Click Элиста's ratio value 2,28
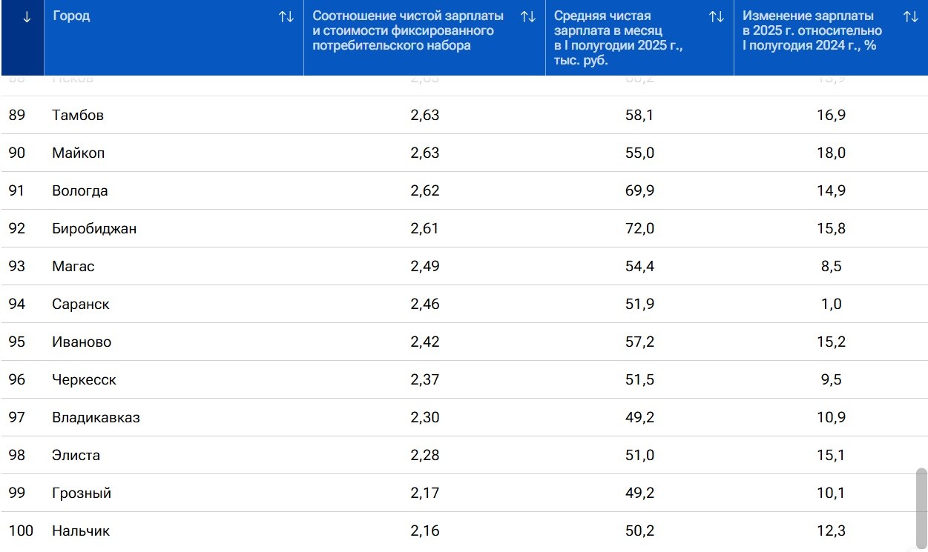The width and height of the screenshot is (928, 552). pyautogui.click(x=425, y=456)
